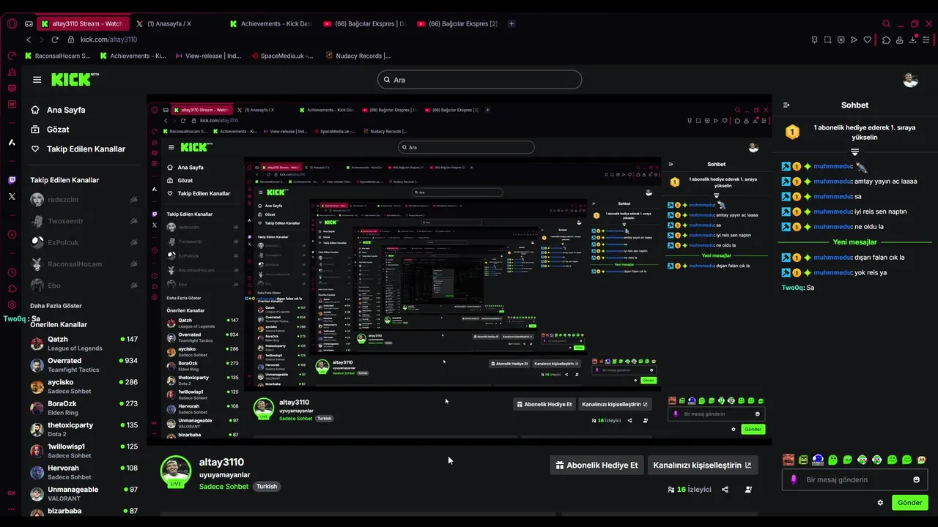Go to Ana Sayfa
938x527 pixels.
point(58,110)
